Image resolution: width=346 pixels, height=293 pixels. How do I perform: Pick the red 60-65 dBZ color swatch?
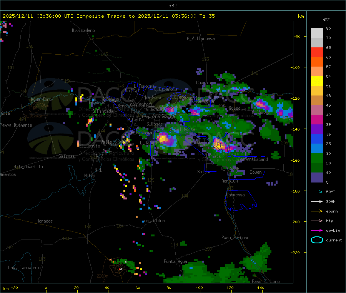317,52
